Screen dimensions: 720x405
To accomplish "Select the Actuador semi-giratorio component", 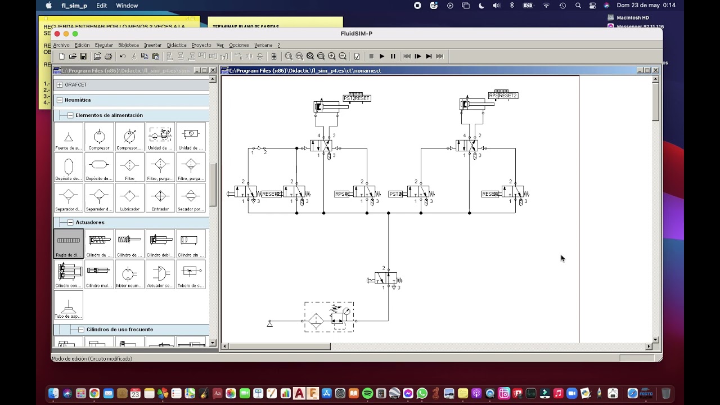I will 160,274.
